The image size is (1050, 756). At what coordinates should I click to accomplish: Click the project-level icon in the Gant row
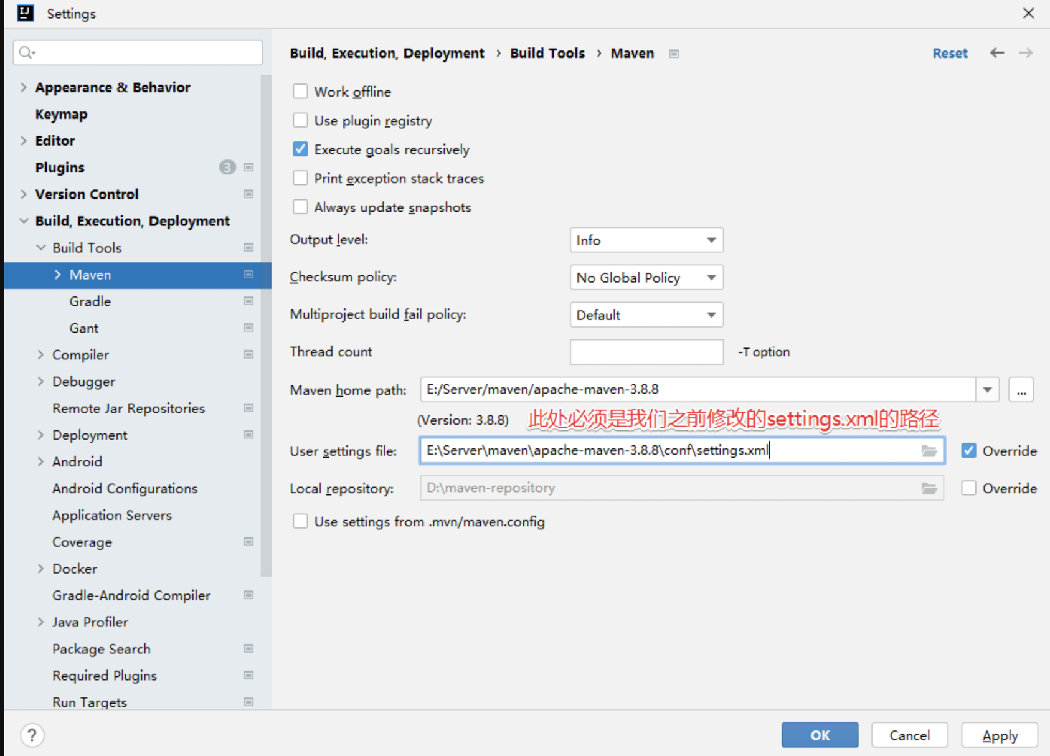(248, 328)
